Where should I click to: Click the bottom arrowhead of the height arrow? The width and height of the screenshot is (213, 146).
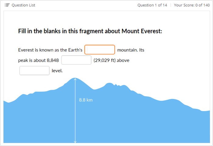[x=75, y=142]
